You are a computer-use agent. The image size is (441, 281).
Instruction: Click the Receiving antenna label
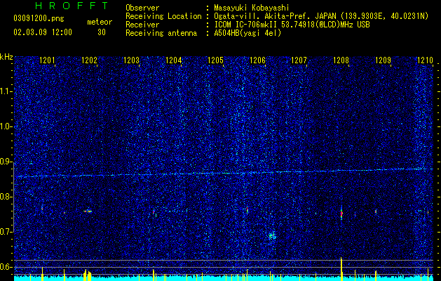pos(161,33)
